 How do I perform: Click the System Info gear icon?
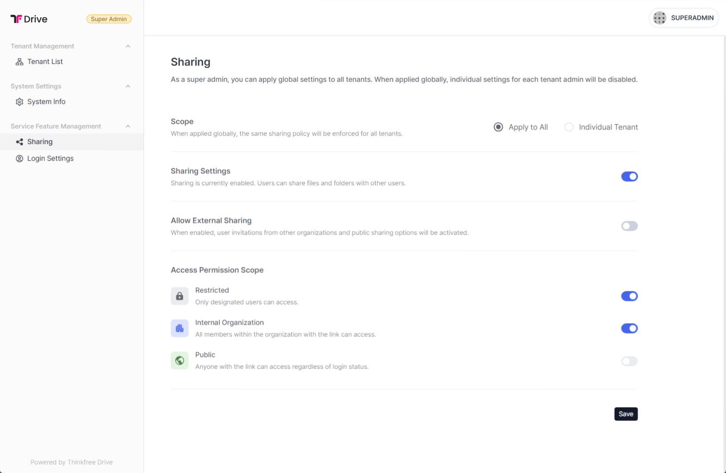19,102
